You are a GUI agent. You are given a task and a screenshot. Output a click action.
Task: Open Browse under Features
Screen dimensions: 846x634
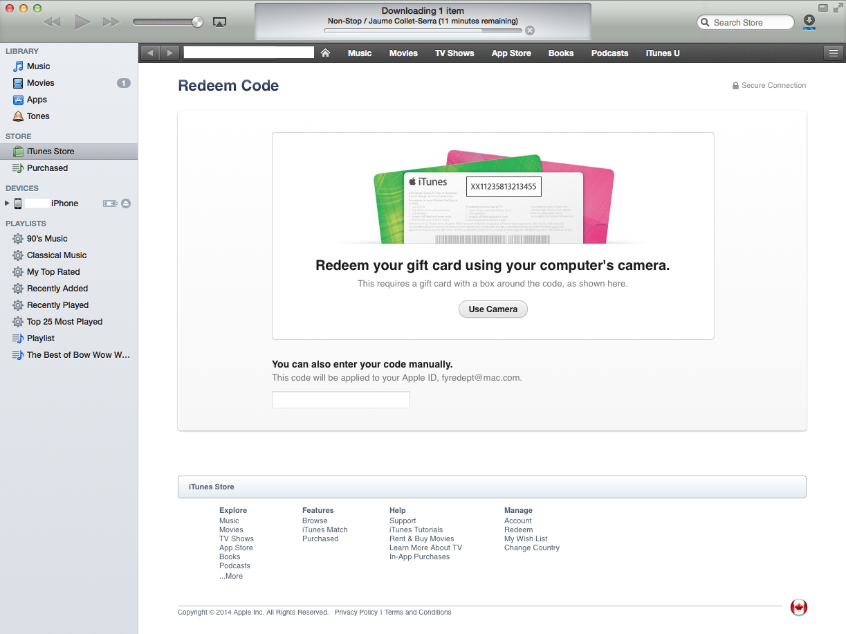tap(315, 521)
